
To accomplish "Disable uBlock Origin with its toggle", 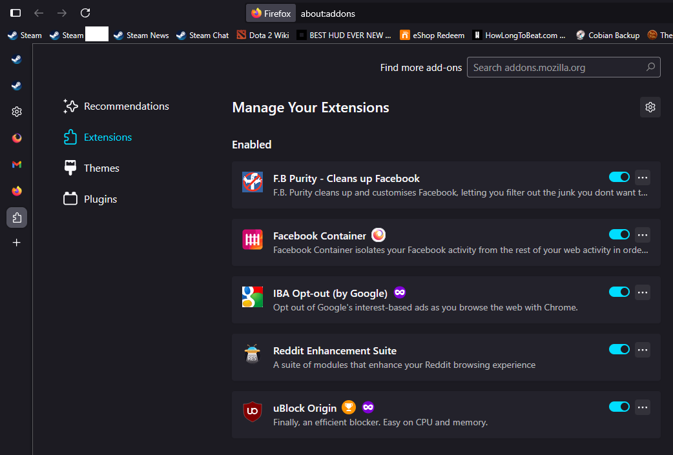I will tap(619, 407).
